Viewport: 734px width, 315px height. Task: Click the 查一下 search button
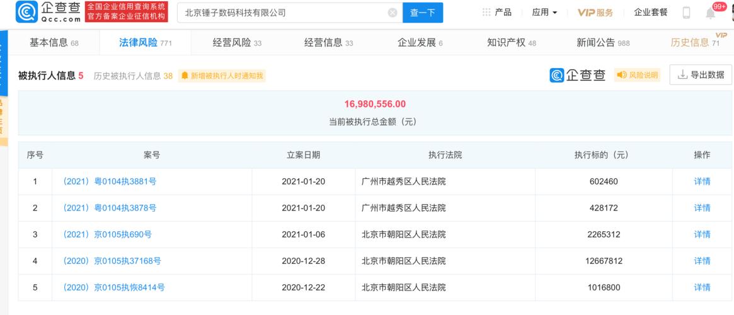(423, 13)
